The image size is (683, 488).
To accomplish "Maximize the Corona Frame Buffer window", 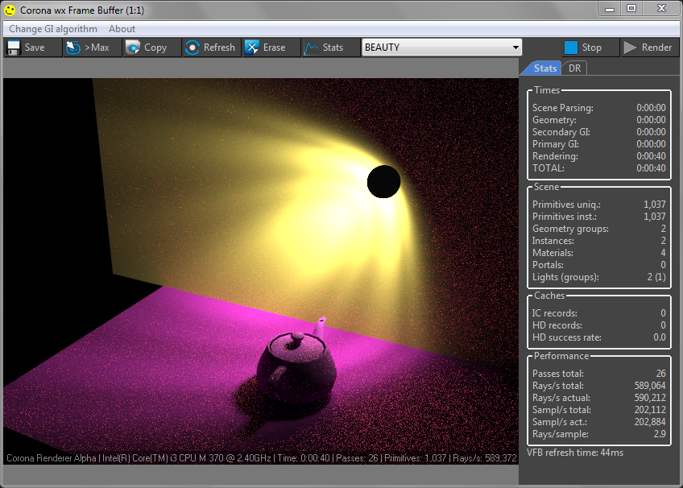I will pyautogui.click(x=631, y=8).
